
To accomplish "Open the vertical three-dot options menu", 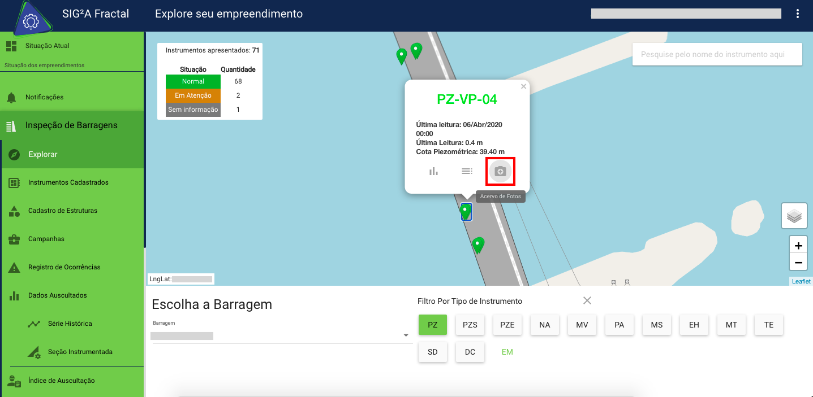I will coord(798,14).
